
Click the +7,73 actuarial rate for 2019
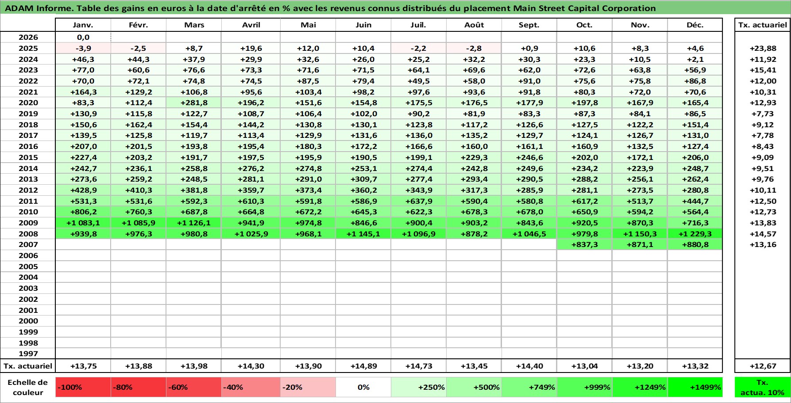(x=763, y=114)
